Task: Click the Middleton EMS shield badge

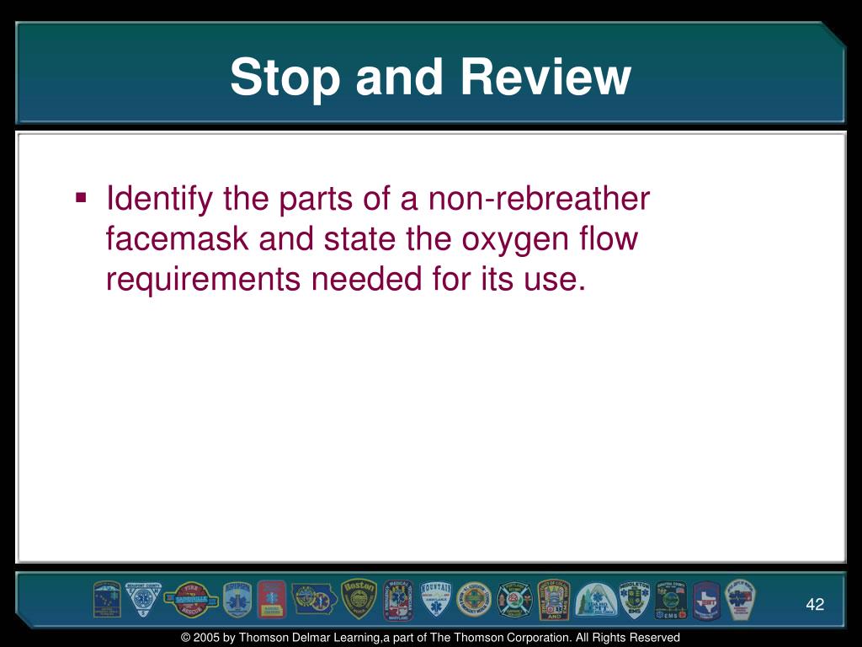Action: (635, 599)
